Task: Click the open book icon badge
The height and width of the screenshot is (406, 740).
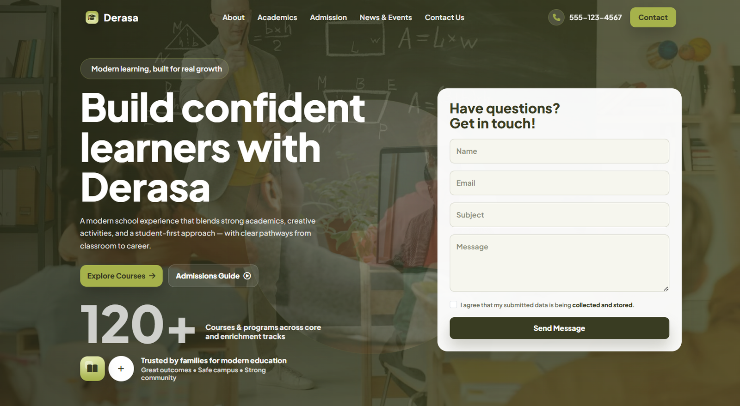Action: tap(92, 369)
